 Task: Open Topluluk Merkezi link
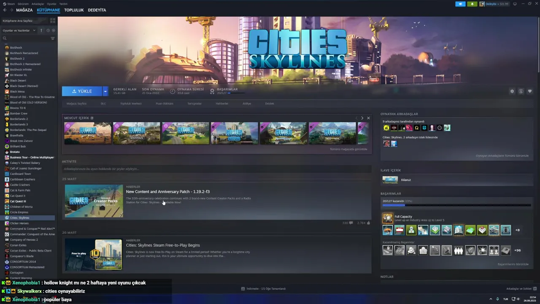click(x=131, y=103)
